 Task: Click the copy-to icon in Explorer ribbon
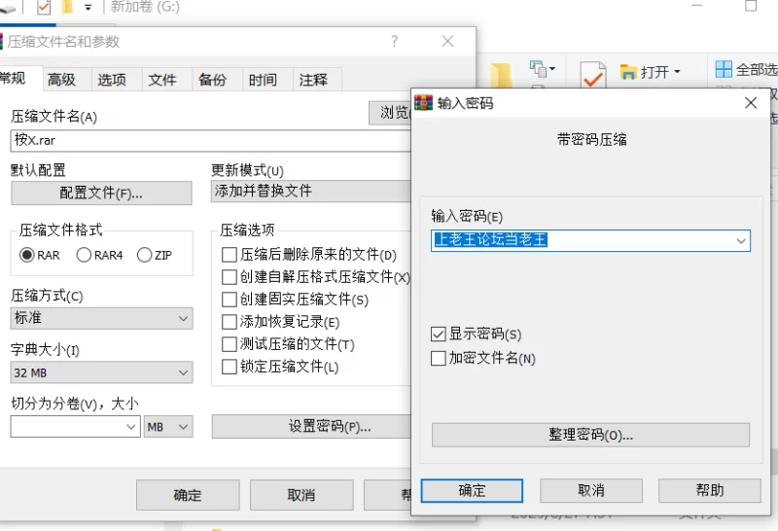[538, 68]
